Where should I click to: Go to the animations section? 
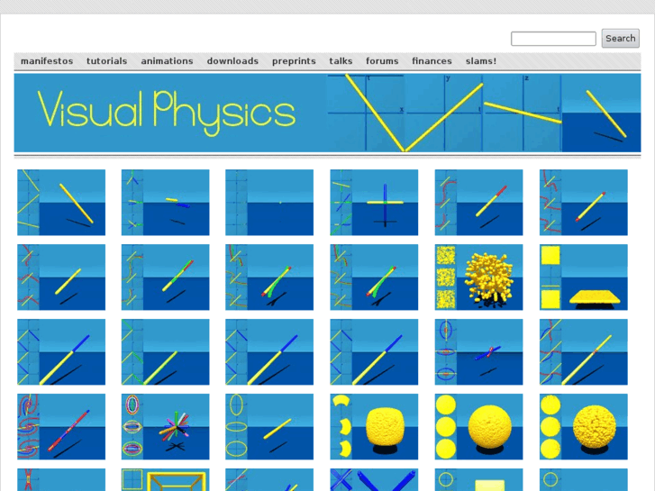167,61
